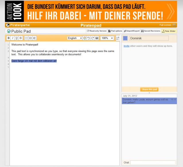Viewport: 183px width, 167px height.
Task: Redo the last undone edit
Action: point(93,38)
